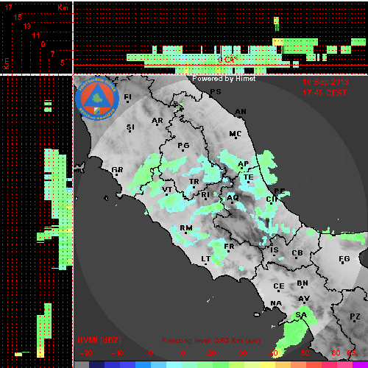Select the MC city label
Viewport: 368px width, 368px height.
[236, 134]
